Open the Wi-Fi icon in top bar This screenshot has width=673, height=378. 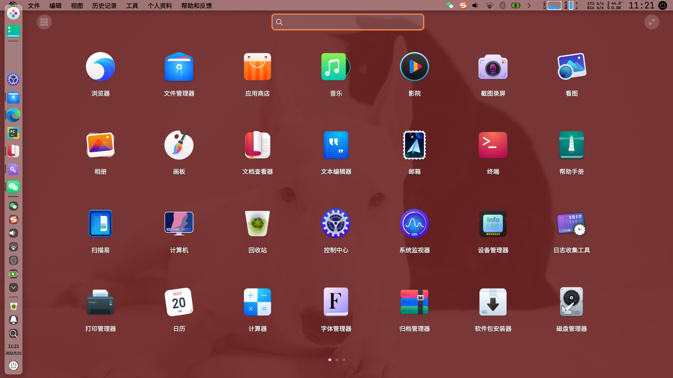(x=489, y=6)
